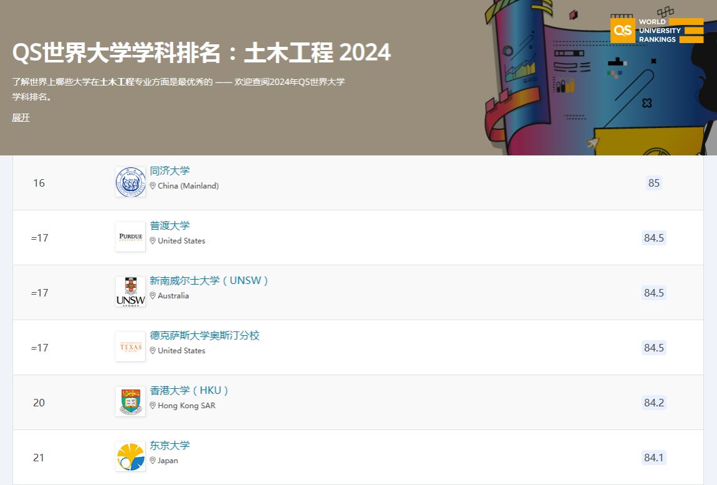The height and width of the screenshot is (485, 717).
Task: Click location pin beside Australia
Action: tap(153, 296)
